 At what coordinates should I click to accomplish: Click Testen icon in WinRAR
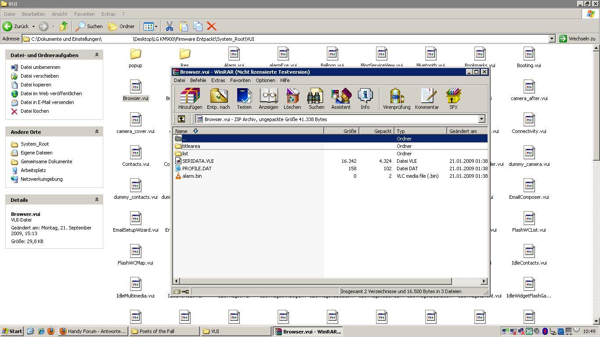(244, 98)
